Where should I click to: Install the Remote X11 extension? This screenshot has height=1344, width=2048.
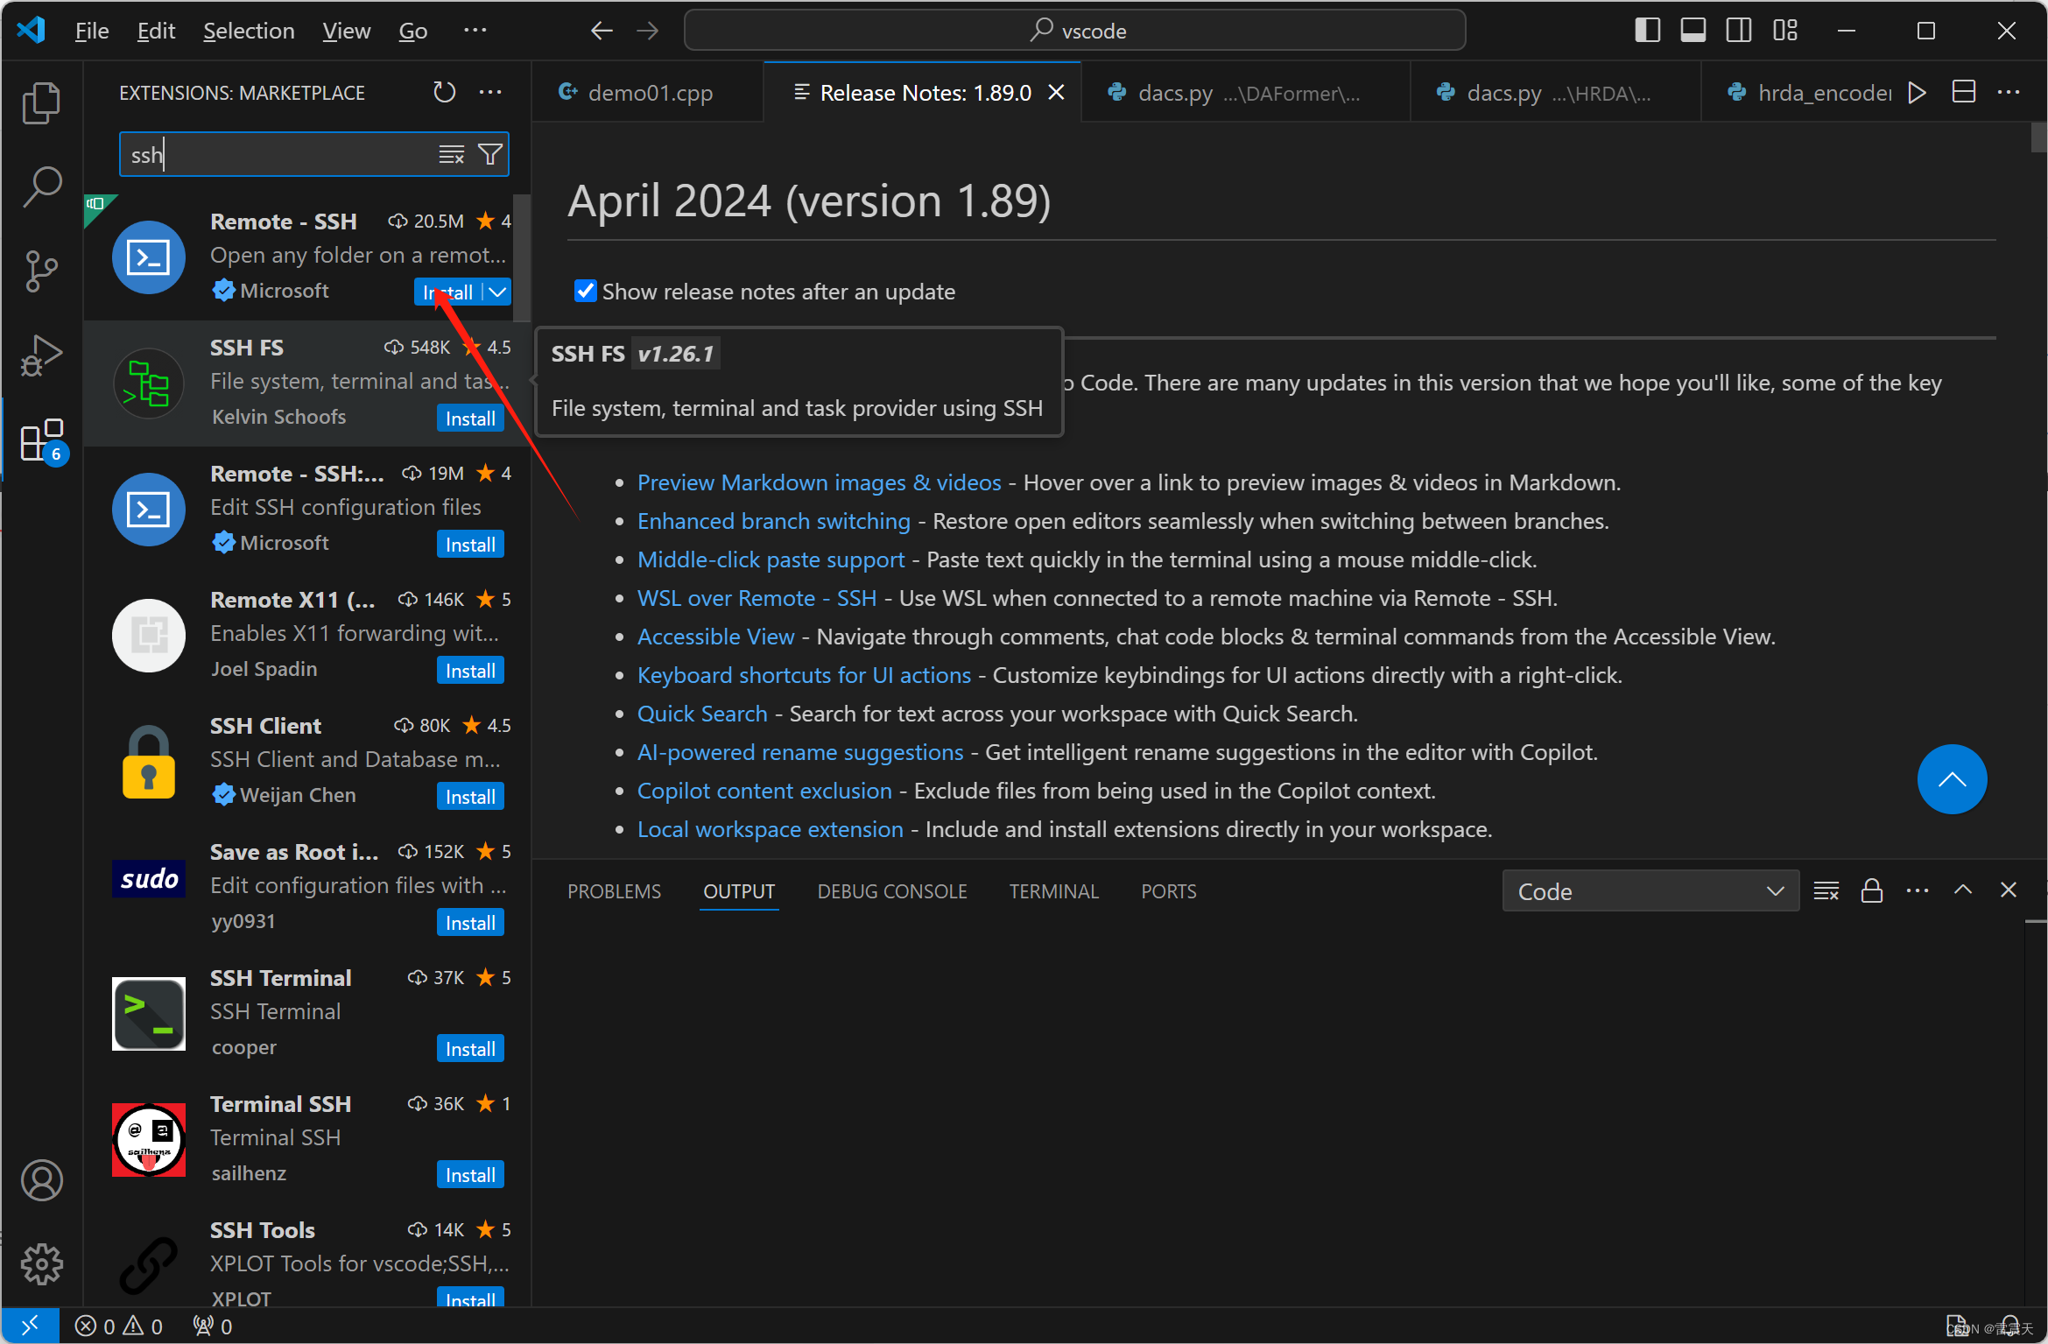coord(470,671)
